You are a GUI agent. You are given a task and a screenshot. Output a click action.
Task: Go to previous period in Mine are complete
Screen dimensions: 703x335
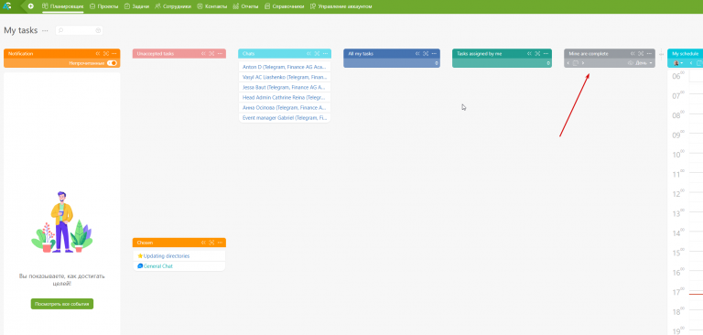568,63
